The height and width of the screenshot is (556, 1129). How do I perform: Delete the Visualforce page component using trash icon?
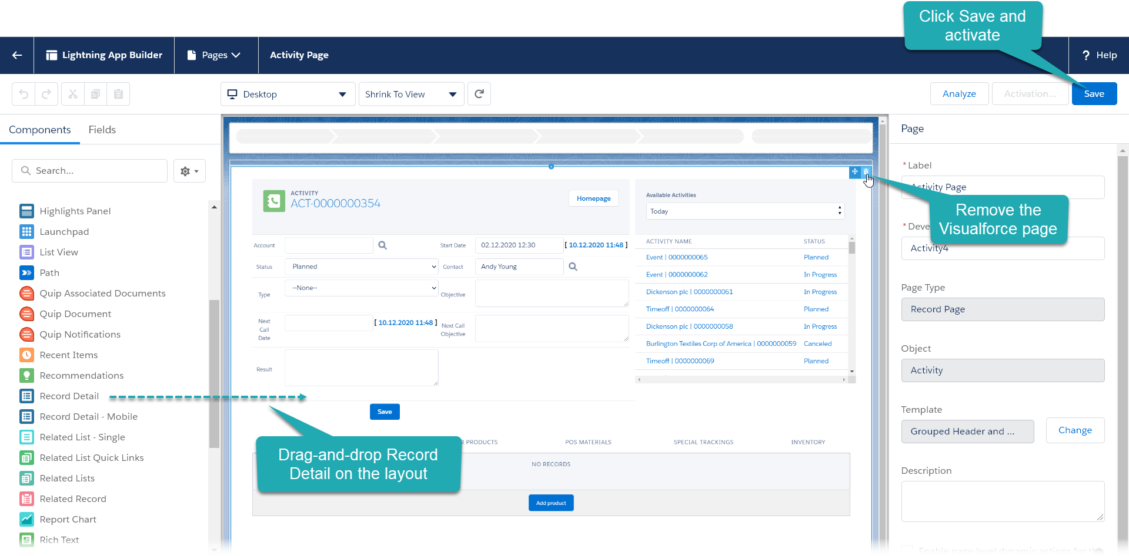point(867,171)
